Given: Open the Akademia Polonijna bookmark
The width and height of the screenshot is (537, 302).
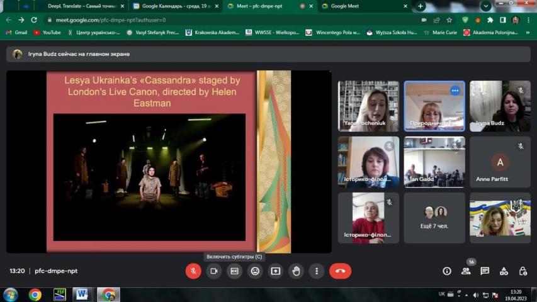Looking at the screenshot, I should pyautogui.click(x=491, y=33).
